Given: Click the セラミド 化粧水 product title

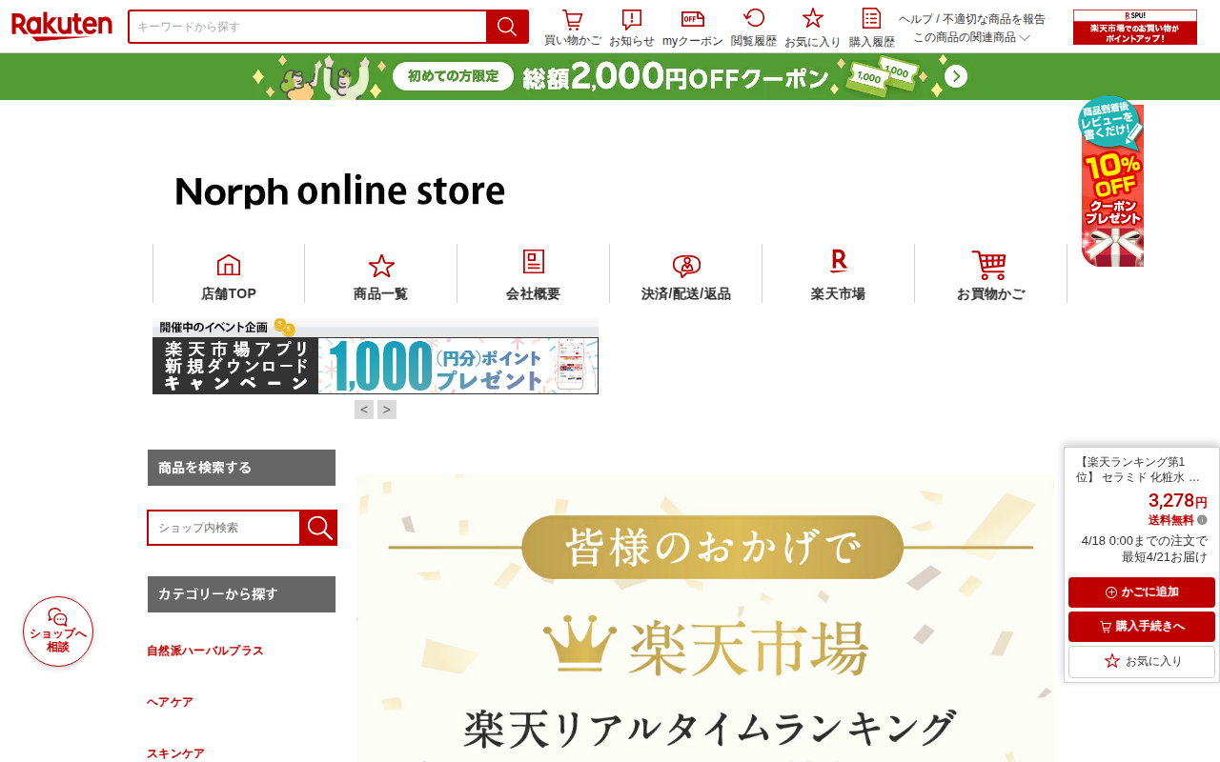Looking at the screenshot, I should [x=1137, y=470].
